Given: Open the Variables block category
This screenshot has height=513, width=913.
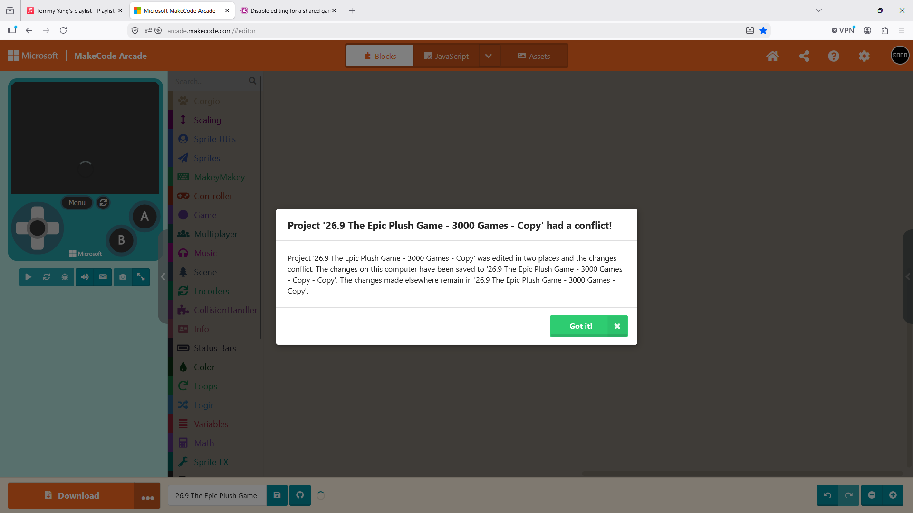Looking at the screenshot, I should coord(214,424).
